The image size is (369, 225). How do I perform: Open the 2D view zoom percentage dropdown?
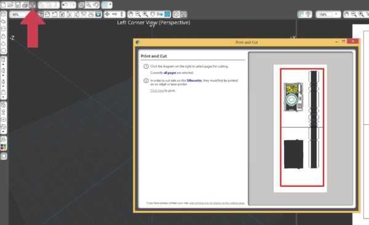pos(328,14)
